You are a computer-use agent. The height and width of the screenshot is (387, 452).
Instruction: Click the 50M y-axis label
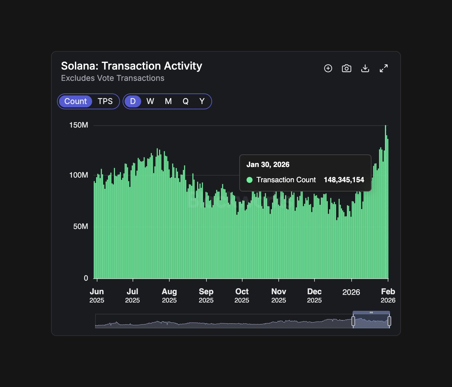click(81, 226)
